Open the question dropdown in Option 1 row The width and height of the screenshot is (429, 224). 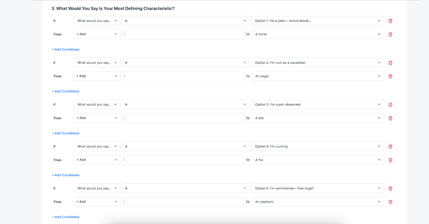click(97, 21)
